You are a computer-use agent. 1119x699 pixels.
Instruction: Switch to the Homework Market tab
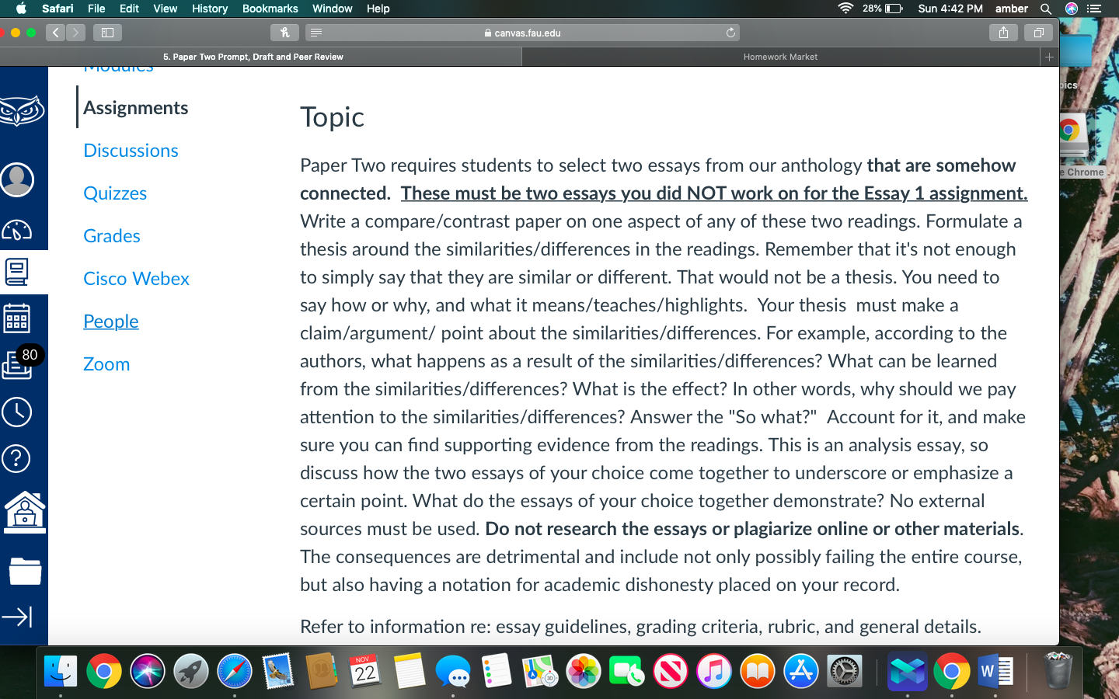click(x=780, y=57)
